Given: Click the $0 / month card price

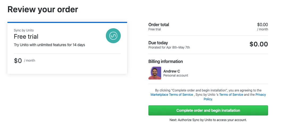Looking at the screenshot, I should pyautogui.click(x=18, y=61).
